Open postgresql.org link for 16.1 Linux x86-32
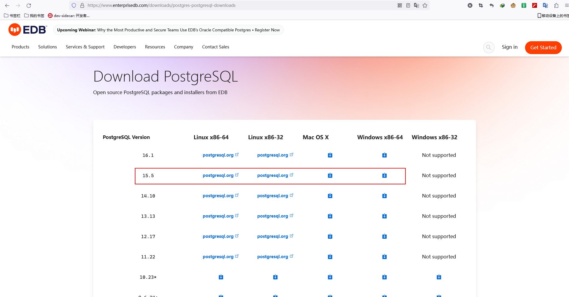Screen dimensions: 569x297 coord(275,155)
